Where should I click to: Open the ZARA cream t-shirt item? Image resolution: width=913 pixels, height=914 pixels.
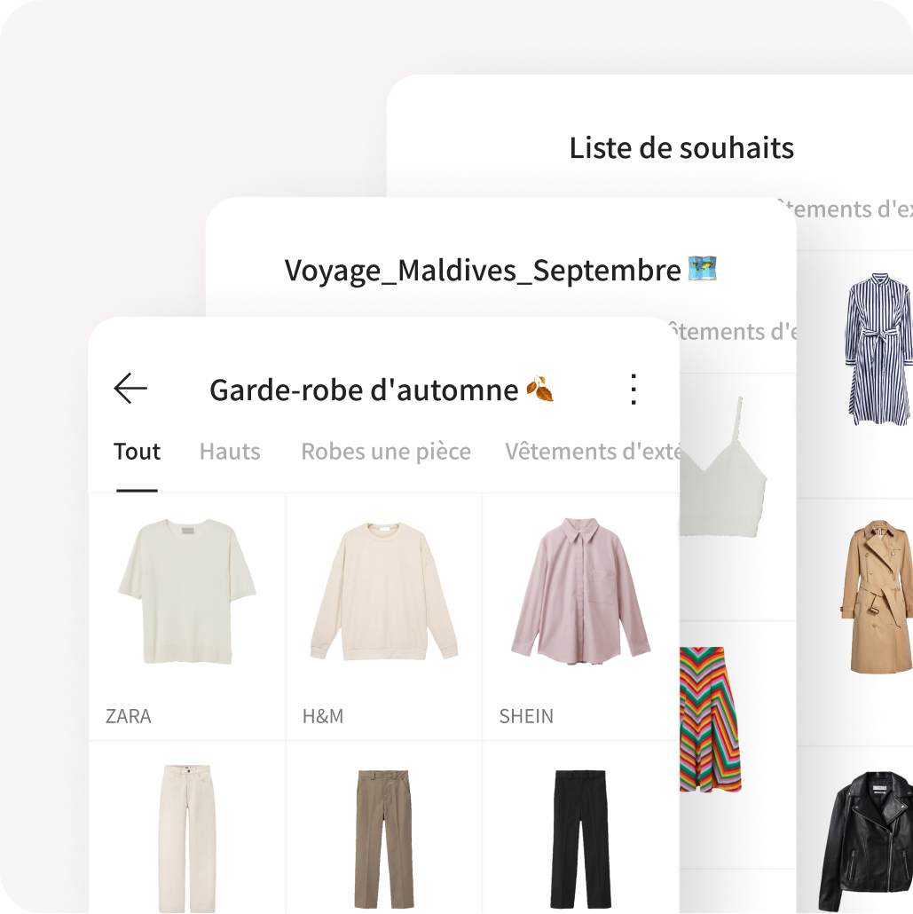187,617
